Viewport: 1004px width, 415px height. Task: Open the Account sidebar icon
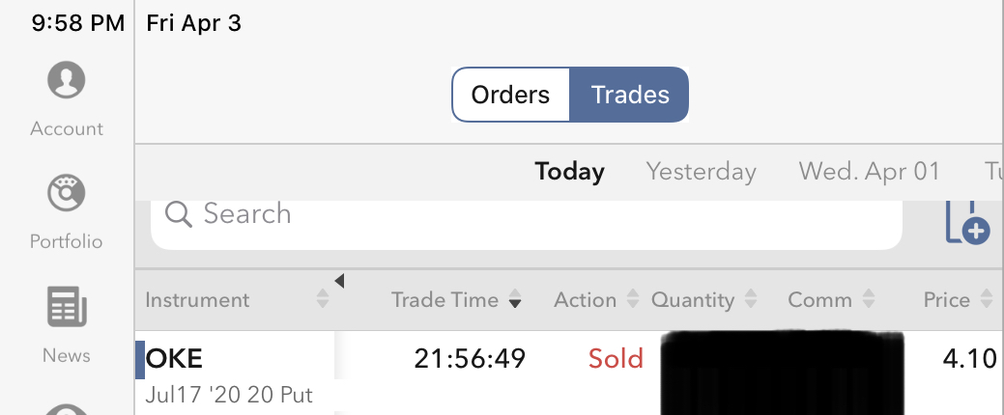pos(67,80)
